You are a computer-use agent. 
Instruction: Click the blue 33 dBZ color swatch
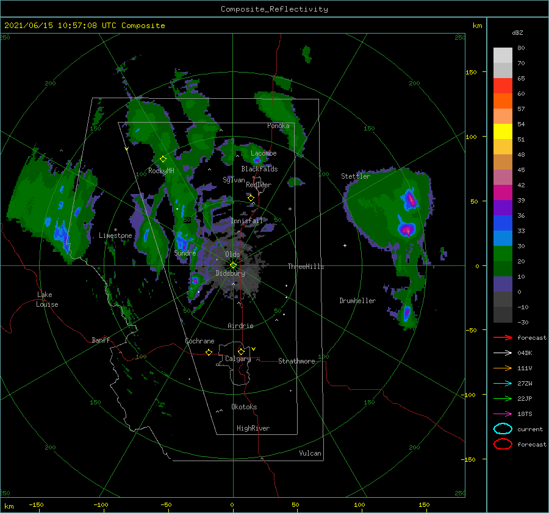(503, 223)
